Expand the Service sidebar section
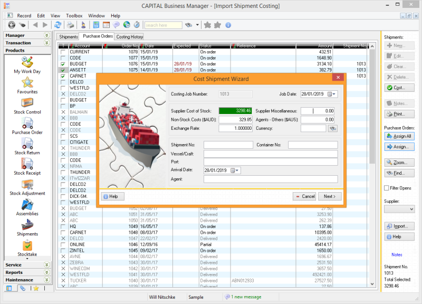 [47, 265]
